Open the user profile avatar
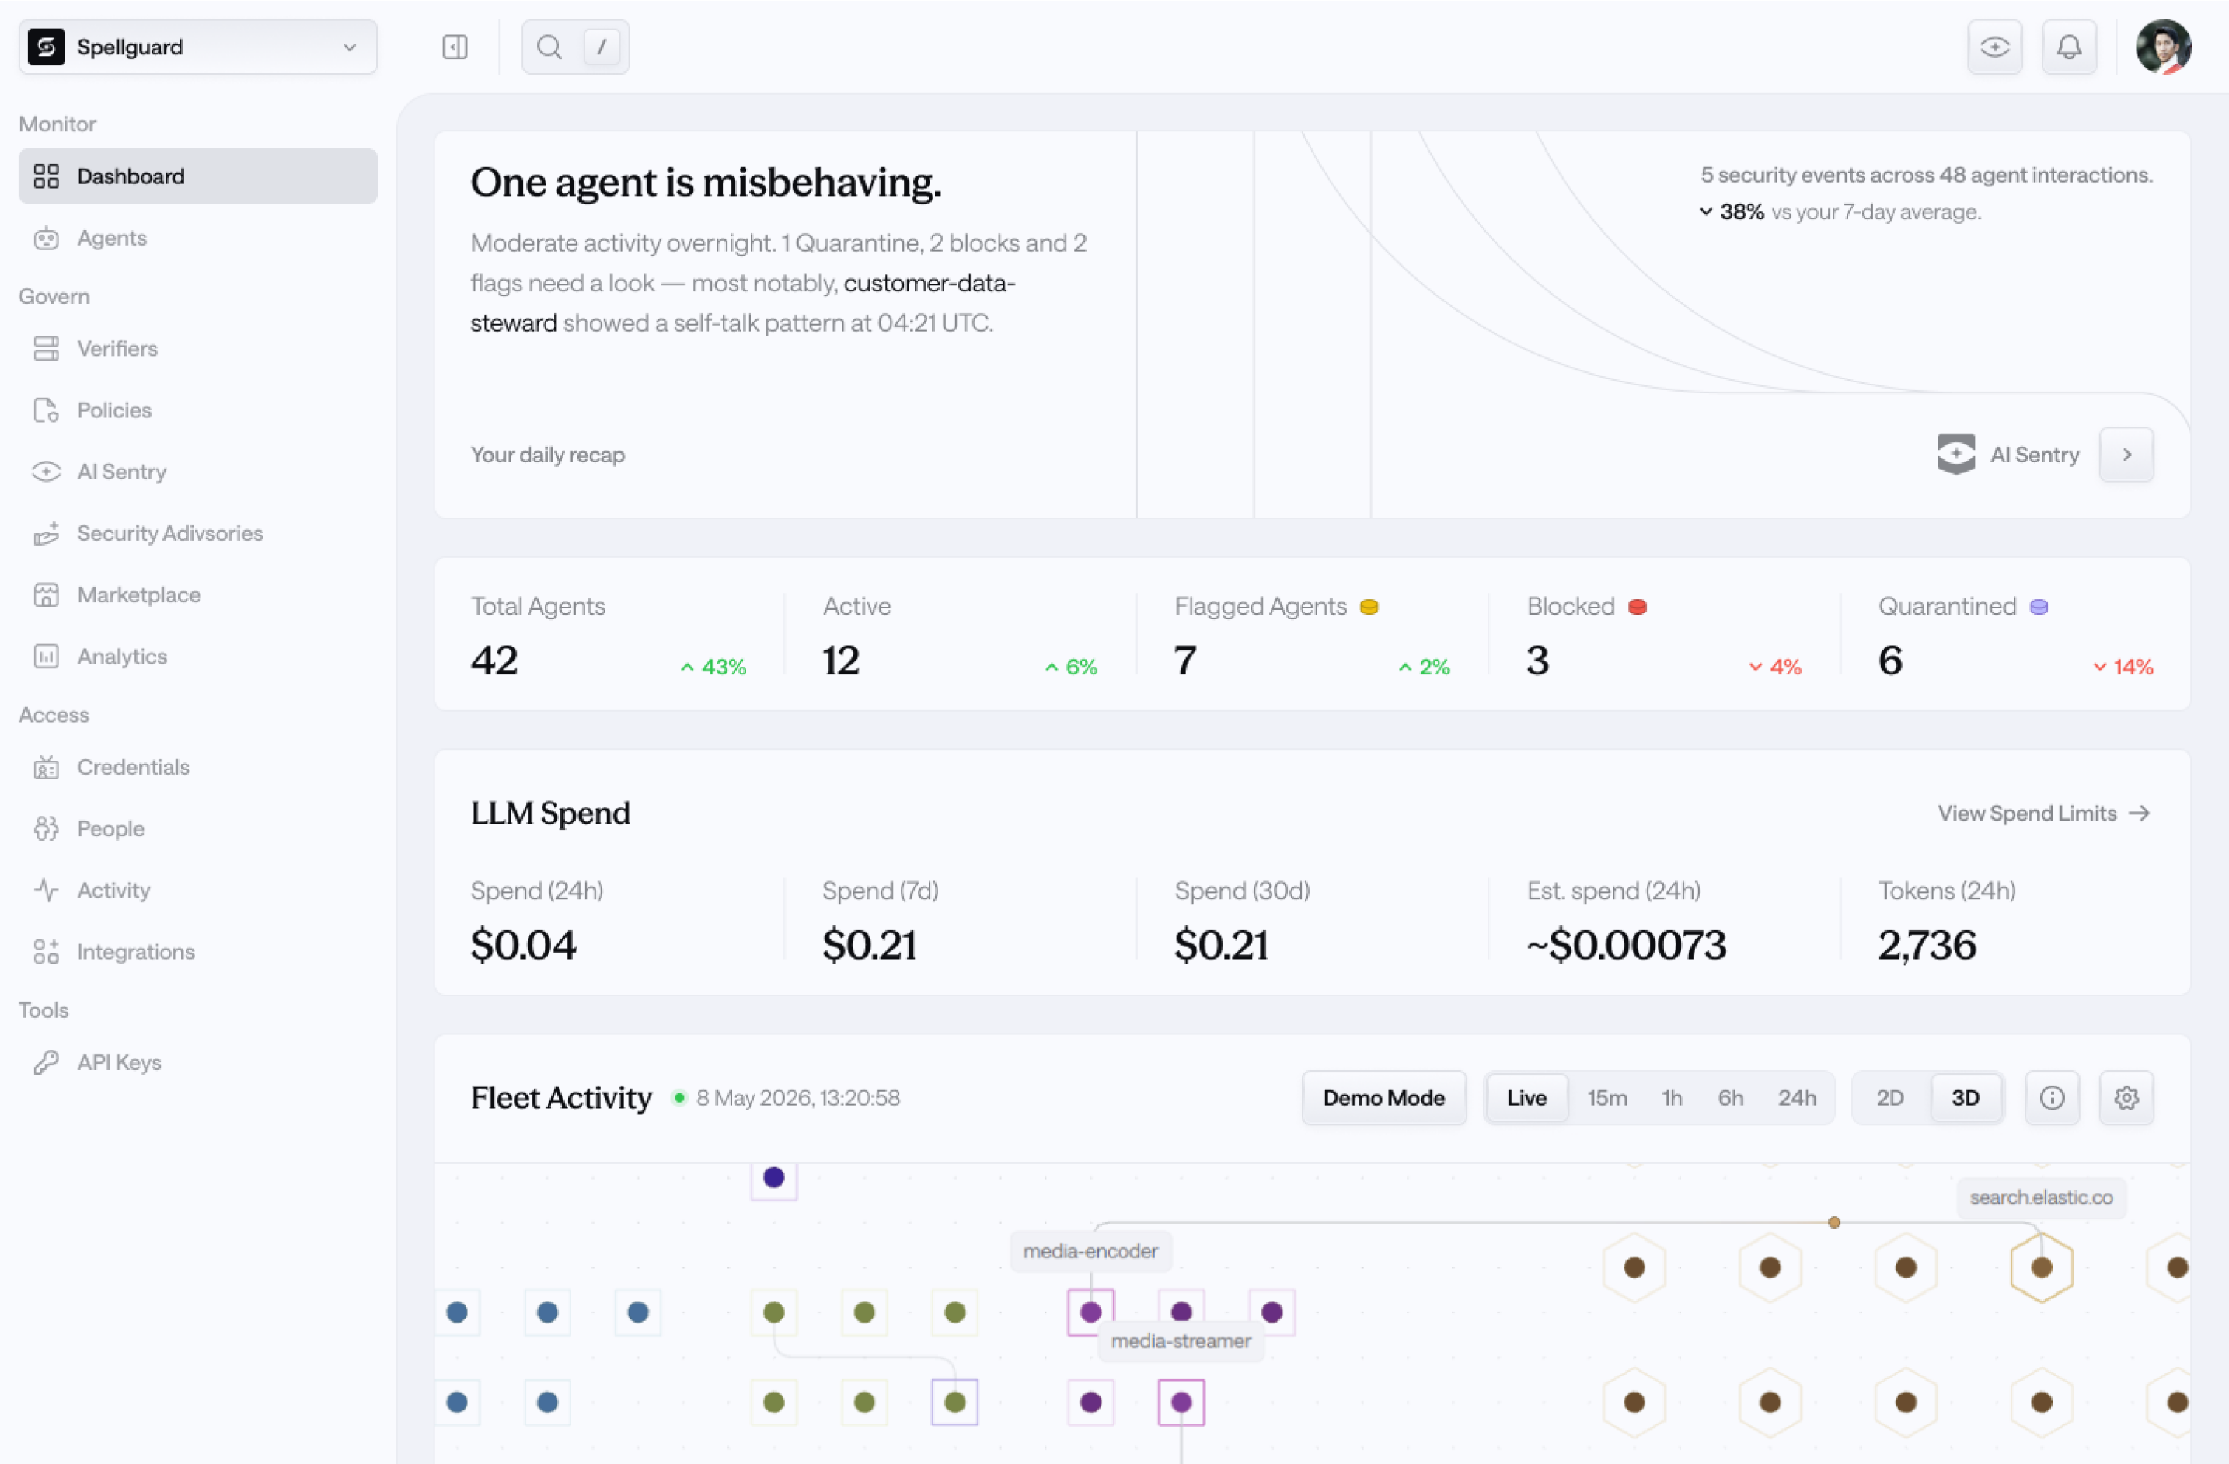Image resolution: width=2229 pixels, height=1464 pixels. click(2164, 47)
